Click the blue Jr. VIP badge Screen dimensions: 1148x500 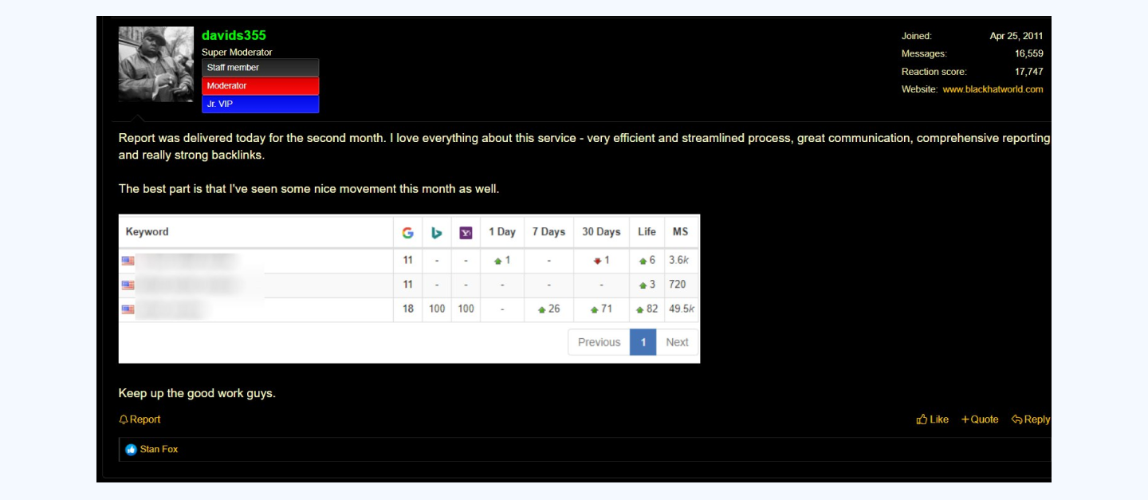click(x=260, y=104)
